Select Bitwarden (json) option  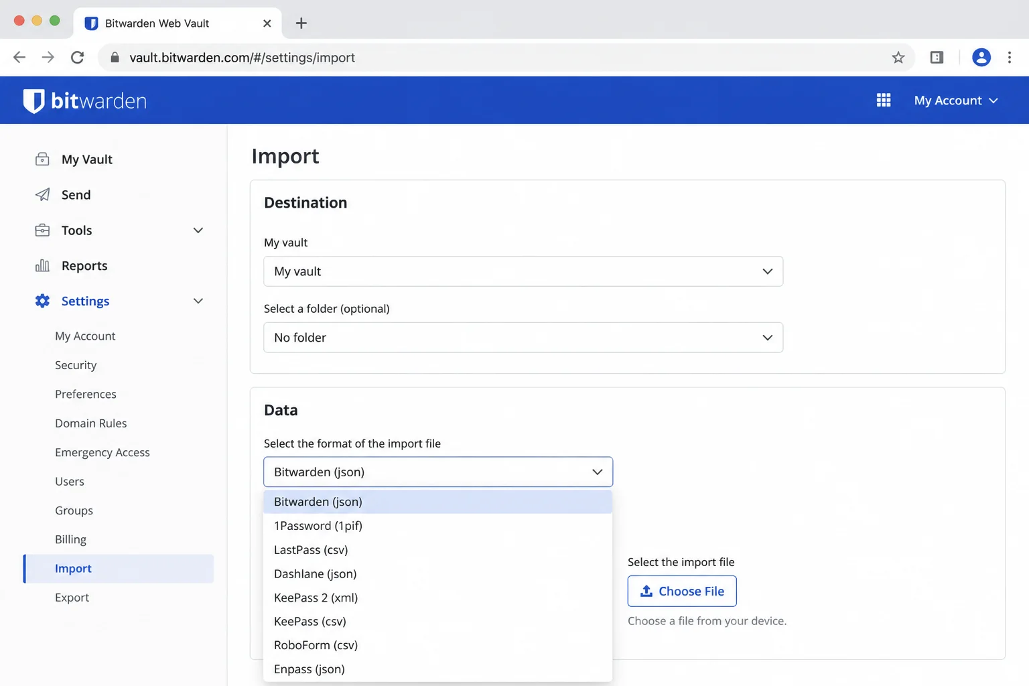tap(438, 502)
